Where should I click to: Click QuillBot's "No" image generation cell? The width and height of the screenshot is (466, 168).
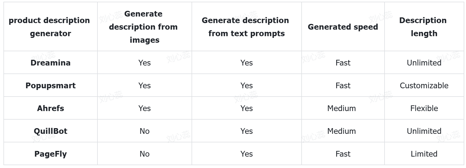point(144,131)
